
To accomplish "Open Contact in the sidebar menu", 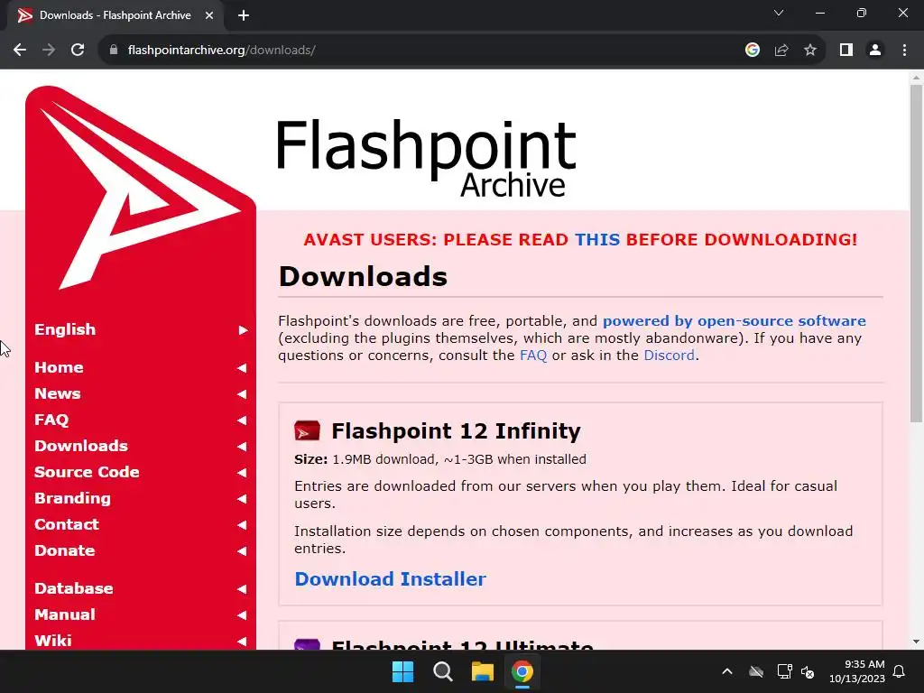I will pyautogui.click(x=141, y=524).
